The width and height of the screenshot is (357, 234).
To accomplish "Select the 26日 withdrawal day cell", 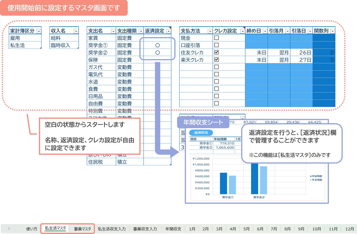I will (x=301, y=53).
